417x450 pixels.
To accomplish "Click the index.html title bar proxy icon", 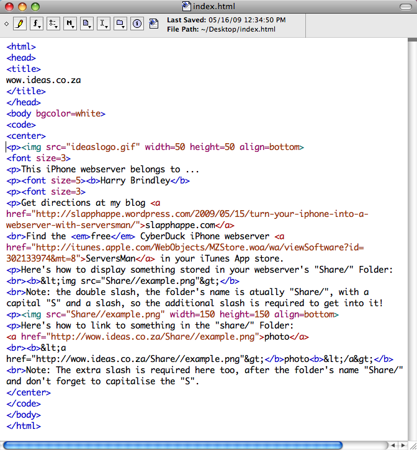I will (187, 6).
